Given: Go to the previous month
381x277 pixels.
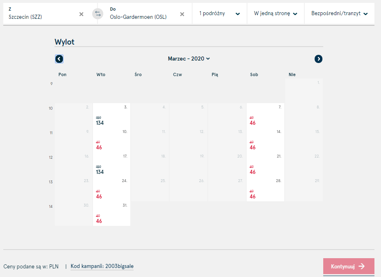Looking at the screenshot, I should coord(59,59).
